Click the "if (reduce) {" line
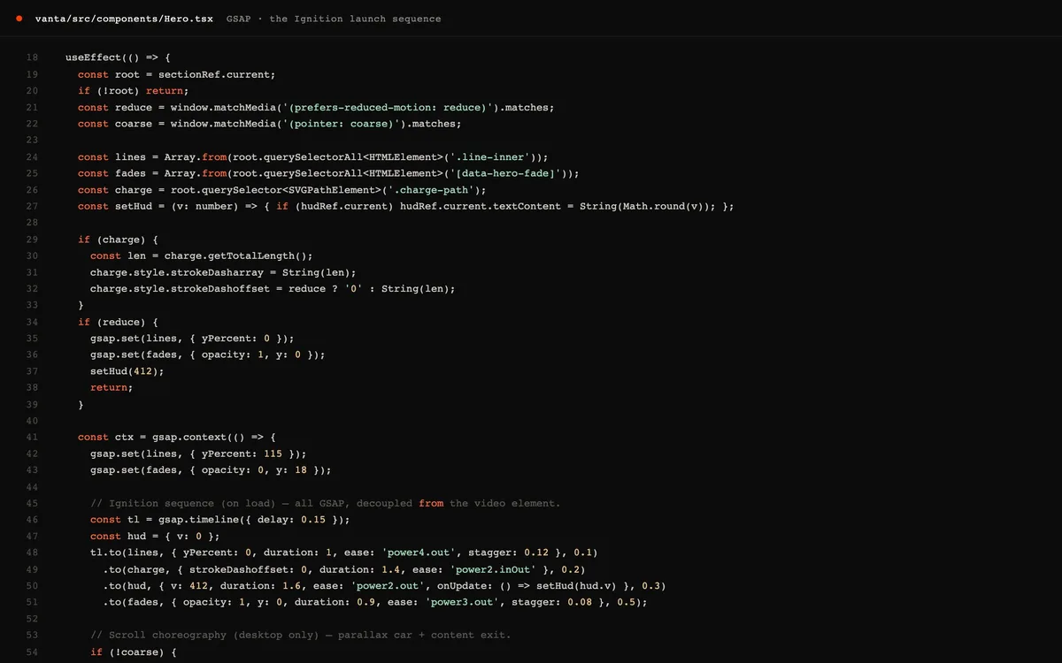 click(118, 322)
